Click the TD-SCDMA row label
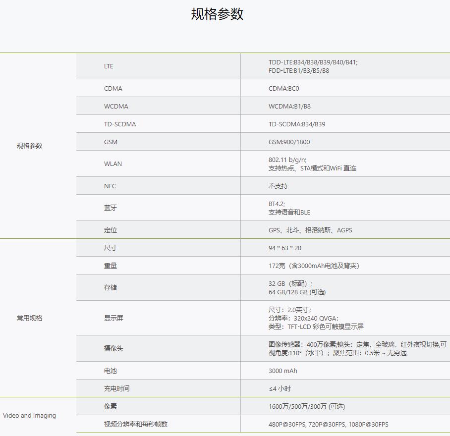Screen dimensions: 450x436 pyautogui.click(x=120, y=124)
